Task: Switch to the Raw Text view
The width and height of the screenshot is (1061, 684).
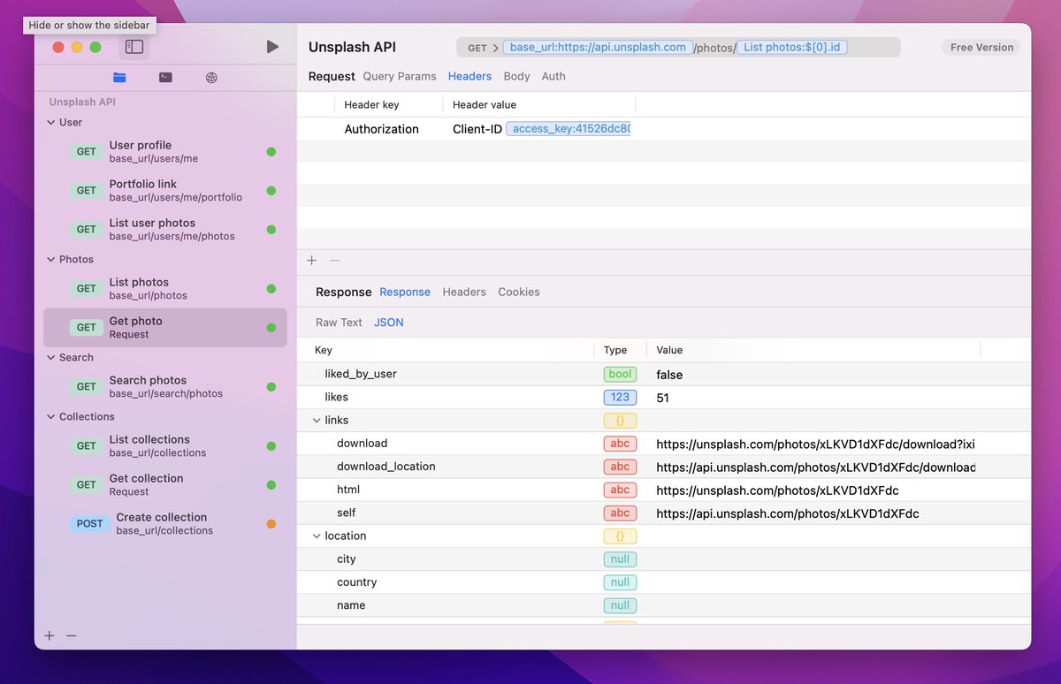Action: click(x=339, y=323)
